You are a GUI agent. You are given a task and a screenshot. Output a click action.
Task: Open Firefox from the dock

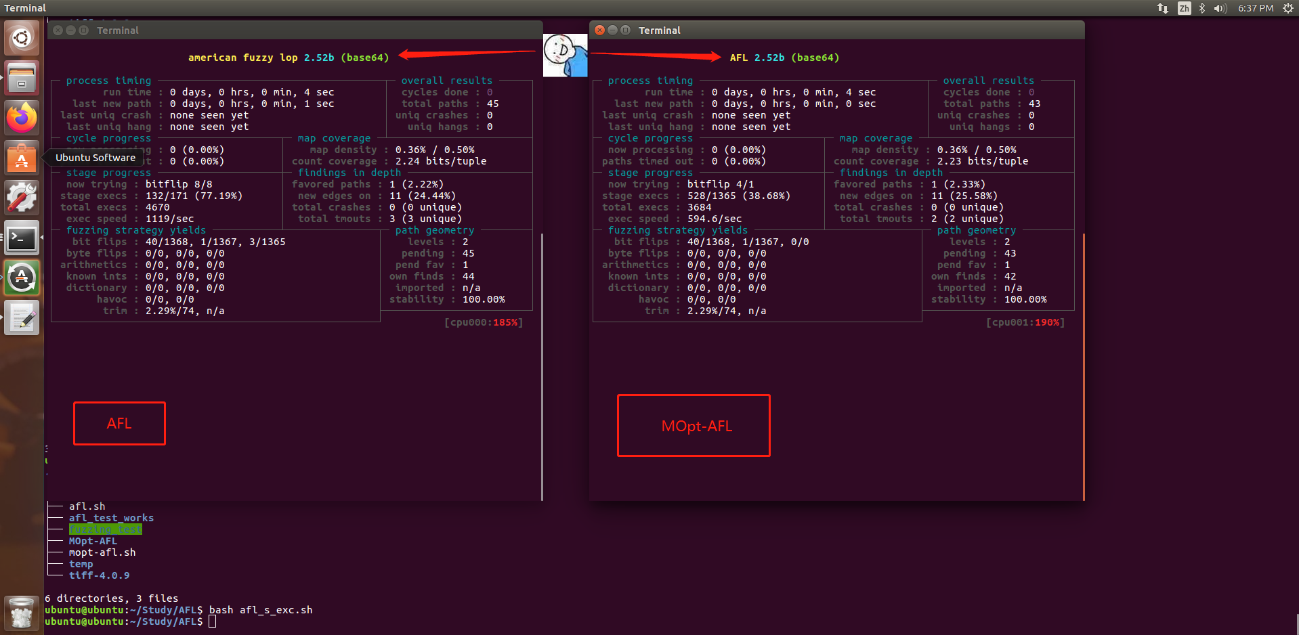tap(21, 117)
